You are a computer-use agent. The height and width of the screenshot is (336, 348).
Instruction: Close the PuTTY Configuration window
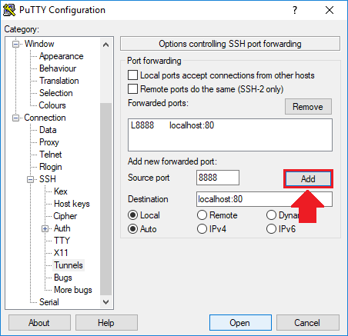[330, 10]
